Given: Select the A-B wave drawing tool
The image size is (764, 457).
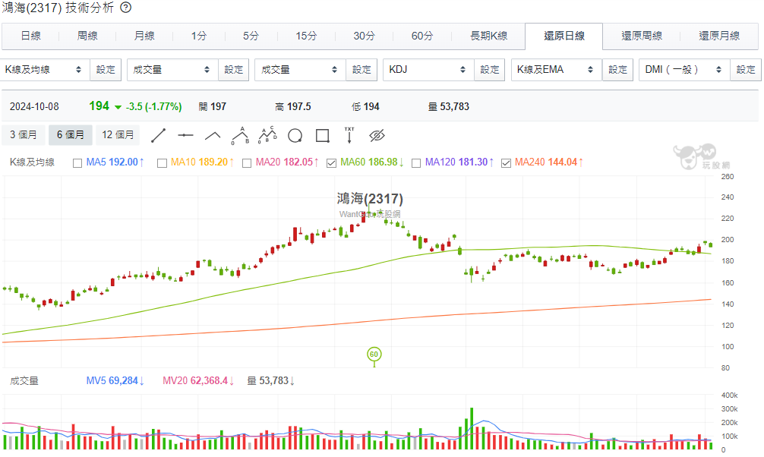Looking at the screenshot, I should click(x=240, y=135).
